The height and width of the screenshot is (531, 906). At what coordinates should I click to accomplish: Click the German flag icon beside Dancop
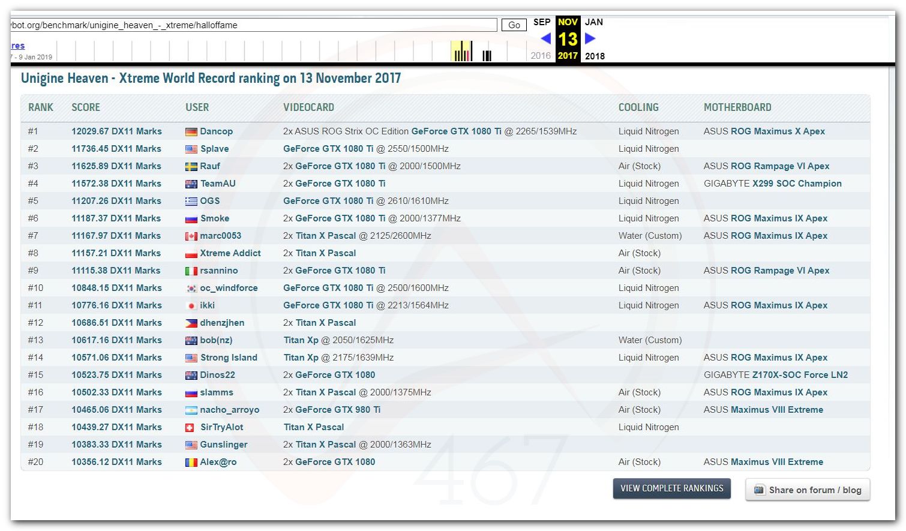191,132
